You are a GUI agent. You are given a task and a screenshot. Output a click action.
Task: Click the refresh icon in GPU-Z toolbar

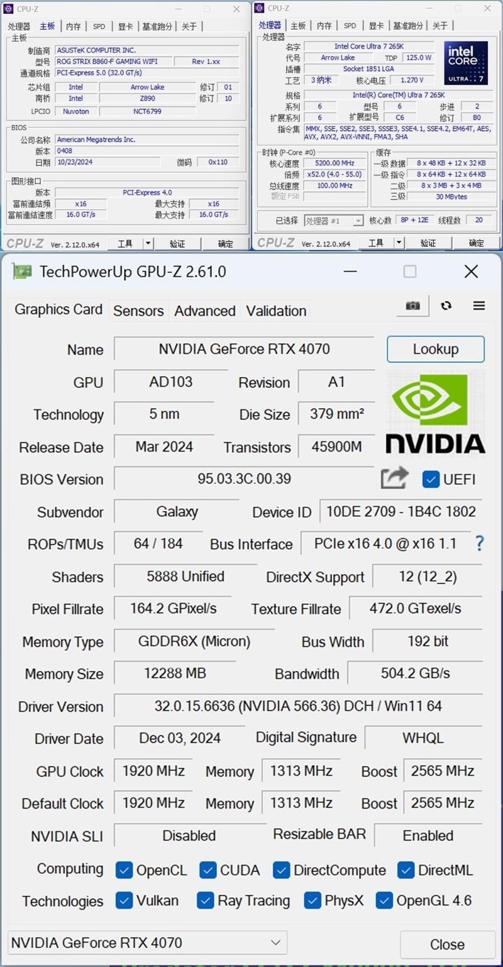coord(446,306)
